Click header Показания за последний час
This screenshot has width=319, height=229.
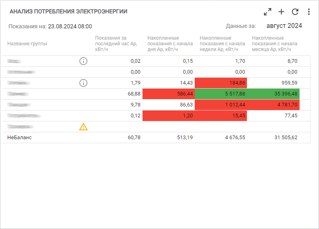pyautogui.click(x=116, y=44)
